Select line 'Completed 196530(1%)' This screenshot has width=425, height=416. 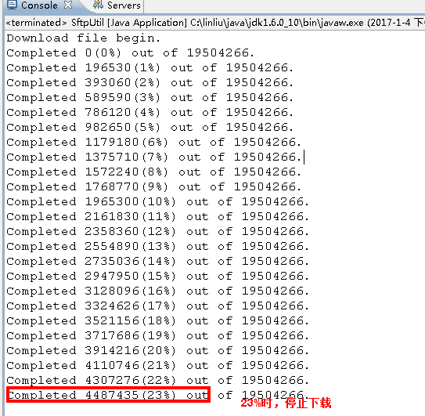click(150, 68)
